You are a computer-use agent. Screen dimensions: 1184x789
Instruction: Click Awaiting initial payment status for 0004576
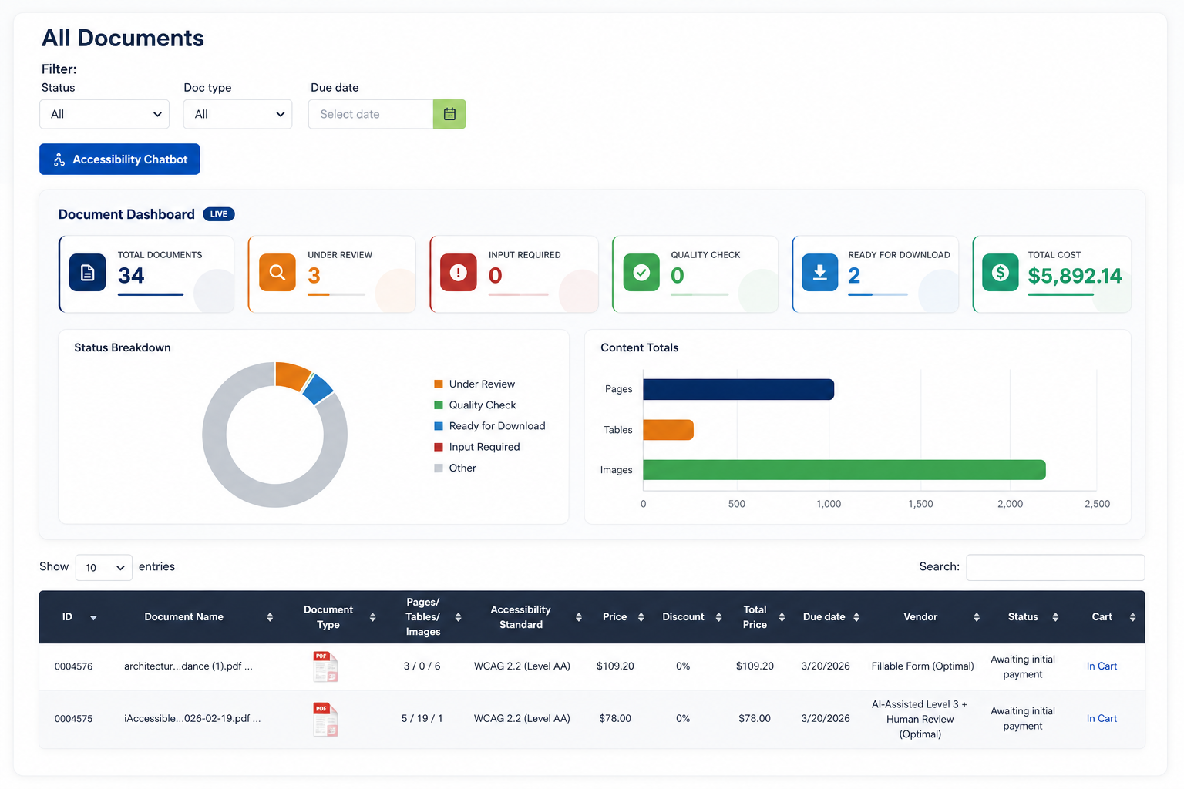[x=1023, y=666]
